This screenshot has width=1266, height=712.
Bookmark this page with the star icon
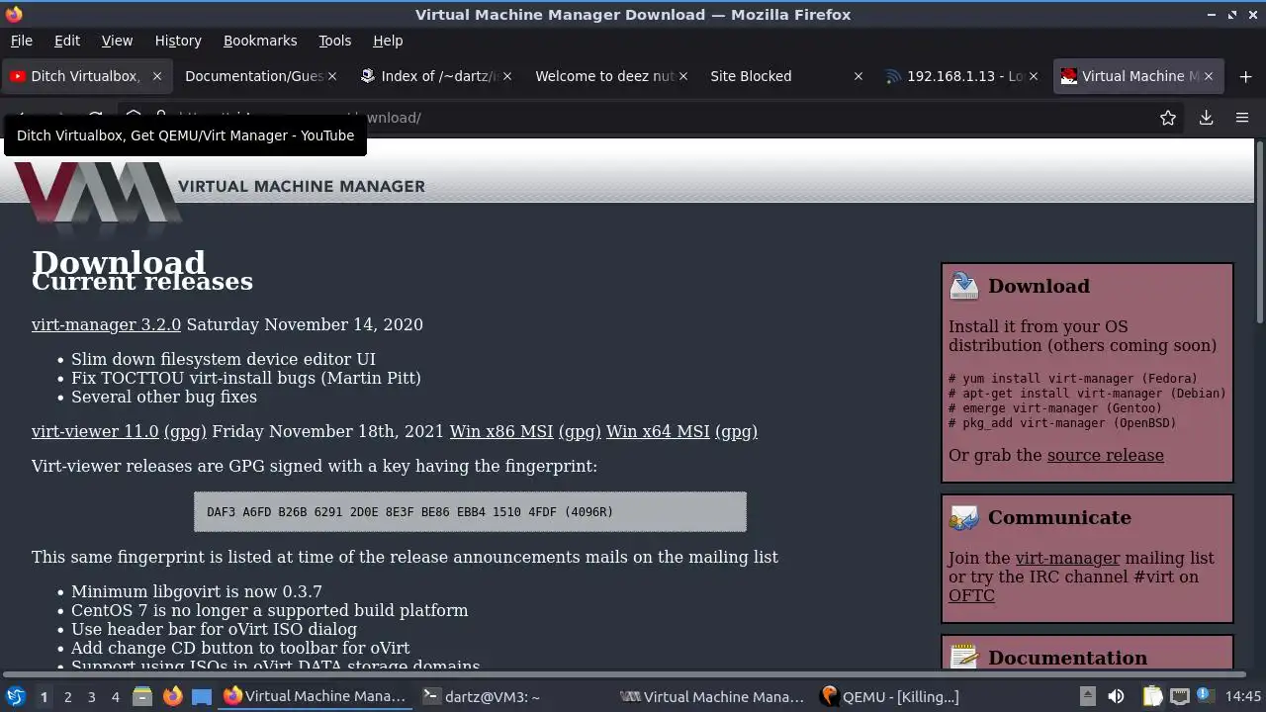(x=1168, y=118)
